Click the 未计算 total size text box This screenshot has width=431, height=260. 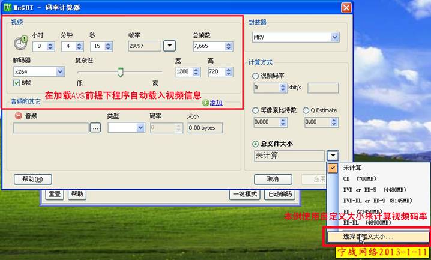289,156
